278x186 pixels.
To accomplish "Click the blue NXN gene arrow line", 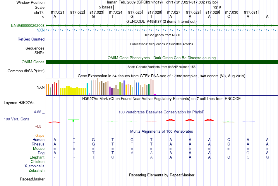I will tap(162, 30).
